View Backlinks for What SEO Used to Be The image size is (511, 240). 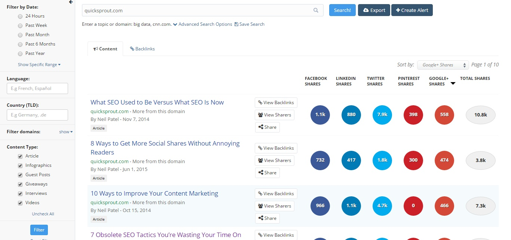pyautogui.click(x=276, y=103)
